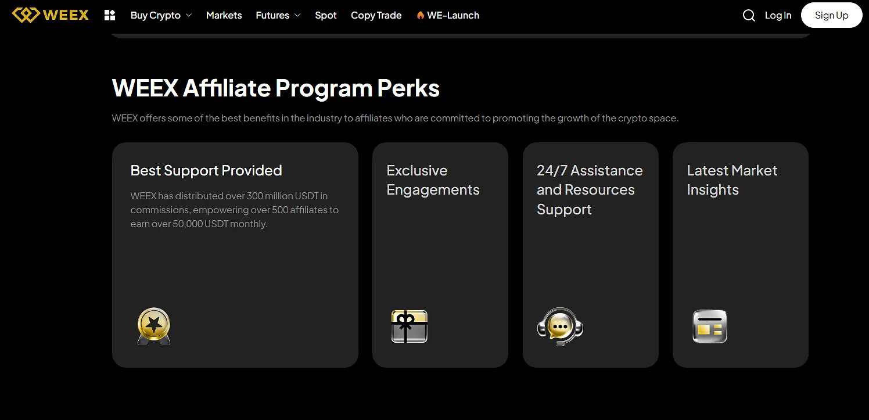The width and height of the screenshot is (869, 420).
Task: Go to the Markets page
Action: click(x=224, y=16)
